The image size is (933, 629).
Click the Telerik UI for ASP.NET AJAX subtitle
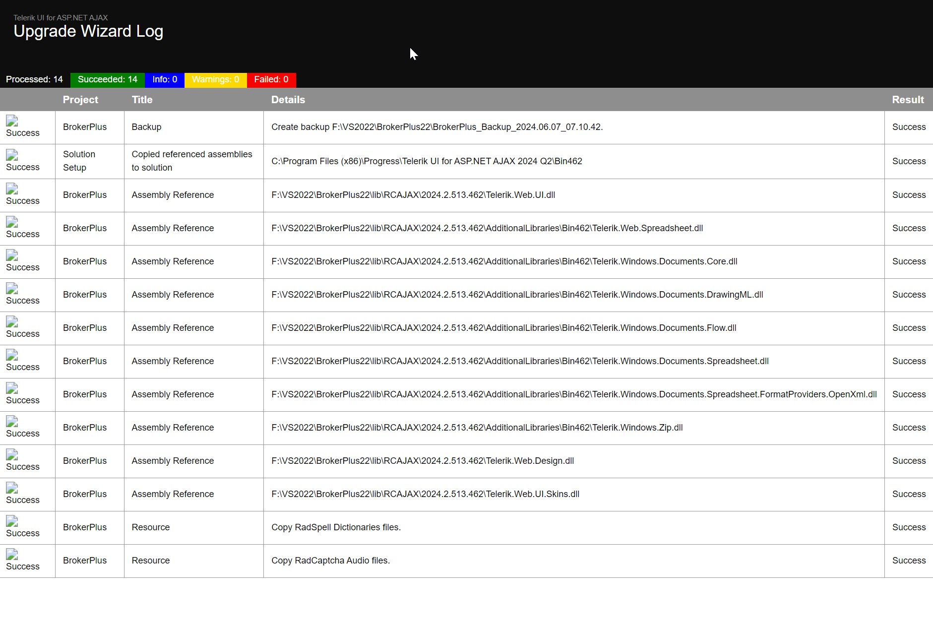[61, 18]
